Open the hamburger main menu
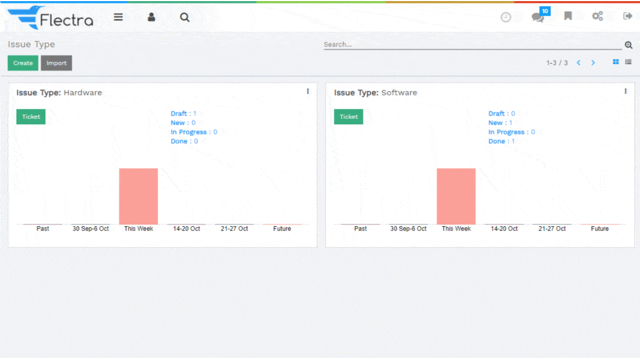The width and height of the screenshot is (640, 359). (118, 17)
